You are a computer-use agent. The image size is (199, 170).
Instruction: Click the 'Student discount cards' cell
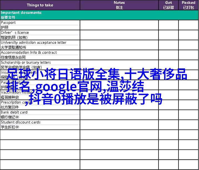point(40,122)
